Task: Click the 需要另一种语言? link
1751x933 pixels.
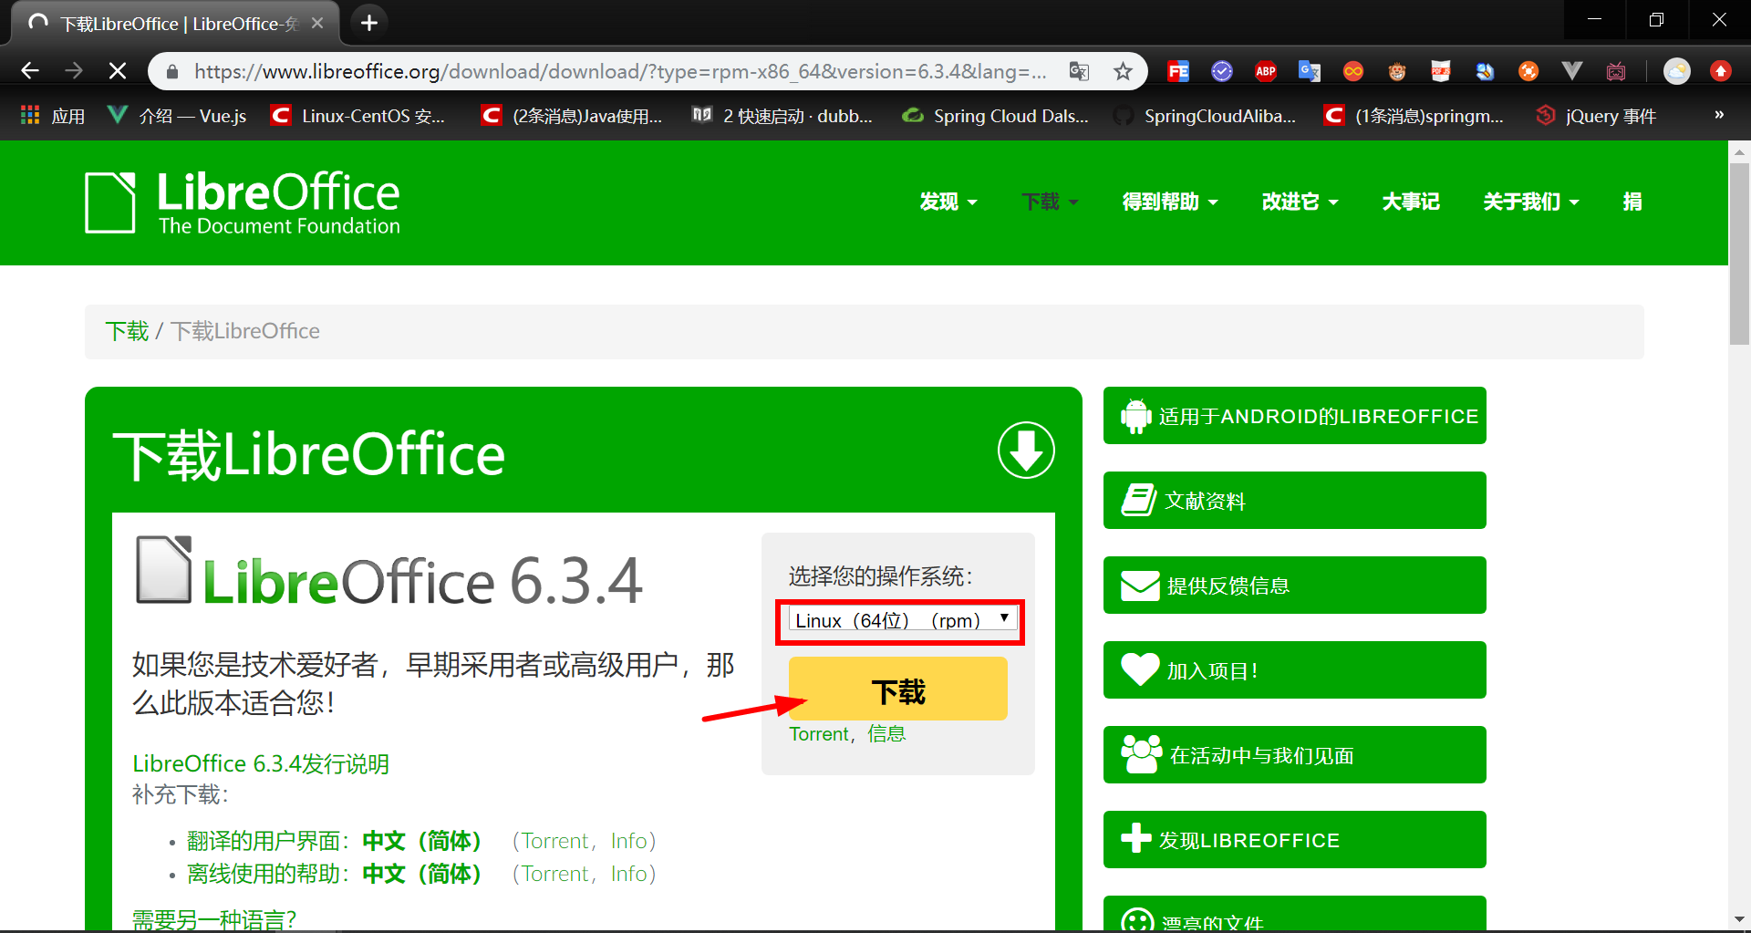Action: pos(214,919)
